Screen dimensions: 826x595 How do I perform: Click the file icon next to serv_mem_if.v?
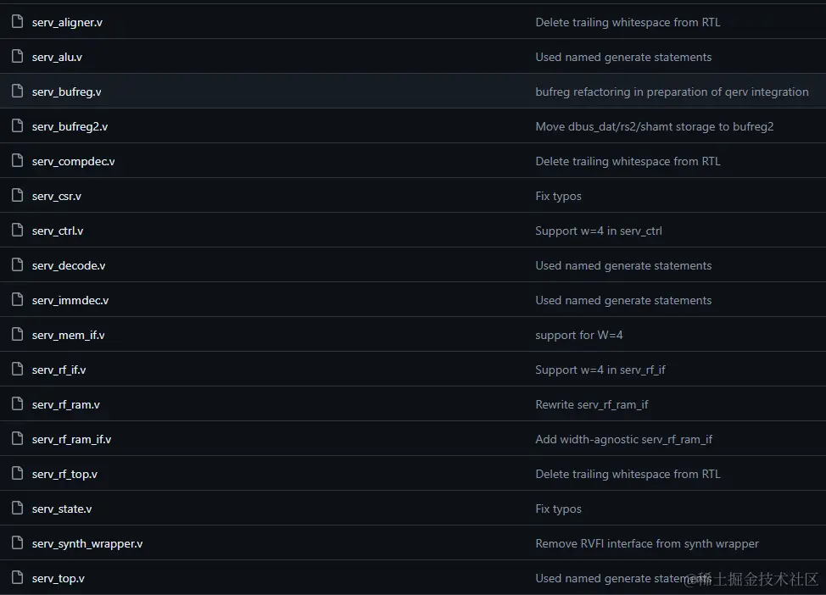[x=17, y=335]
